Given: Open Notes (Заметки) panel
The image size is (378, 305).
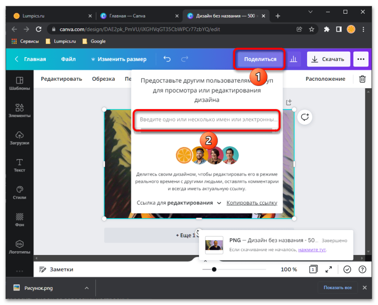Looking at the screenshot, I should click(56, 269).
